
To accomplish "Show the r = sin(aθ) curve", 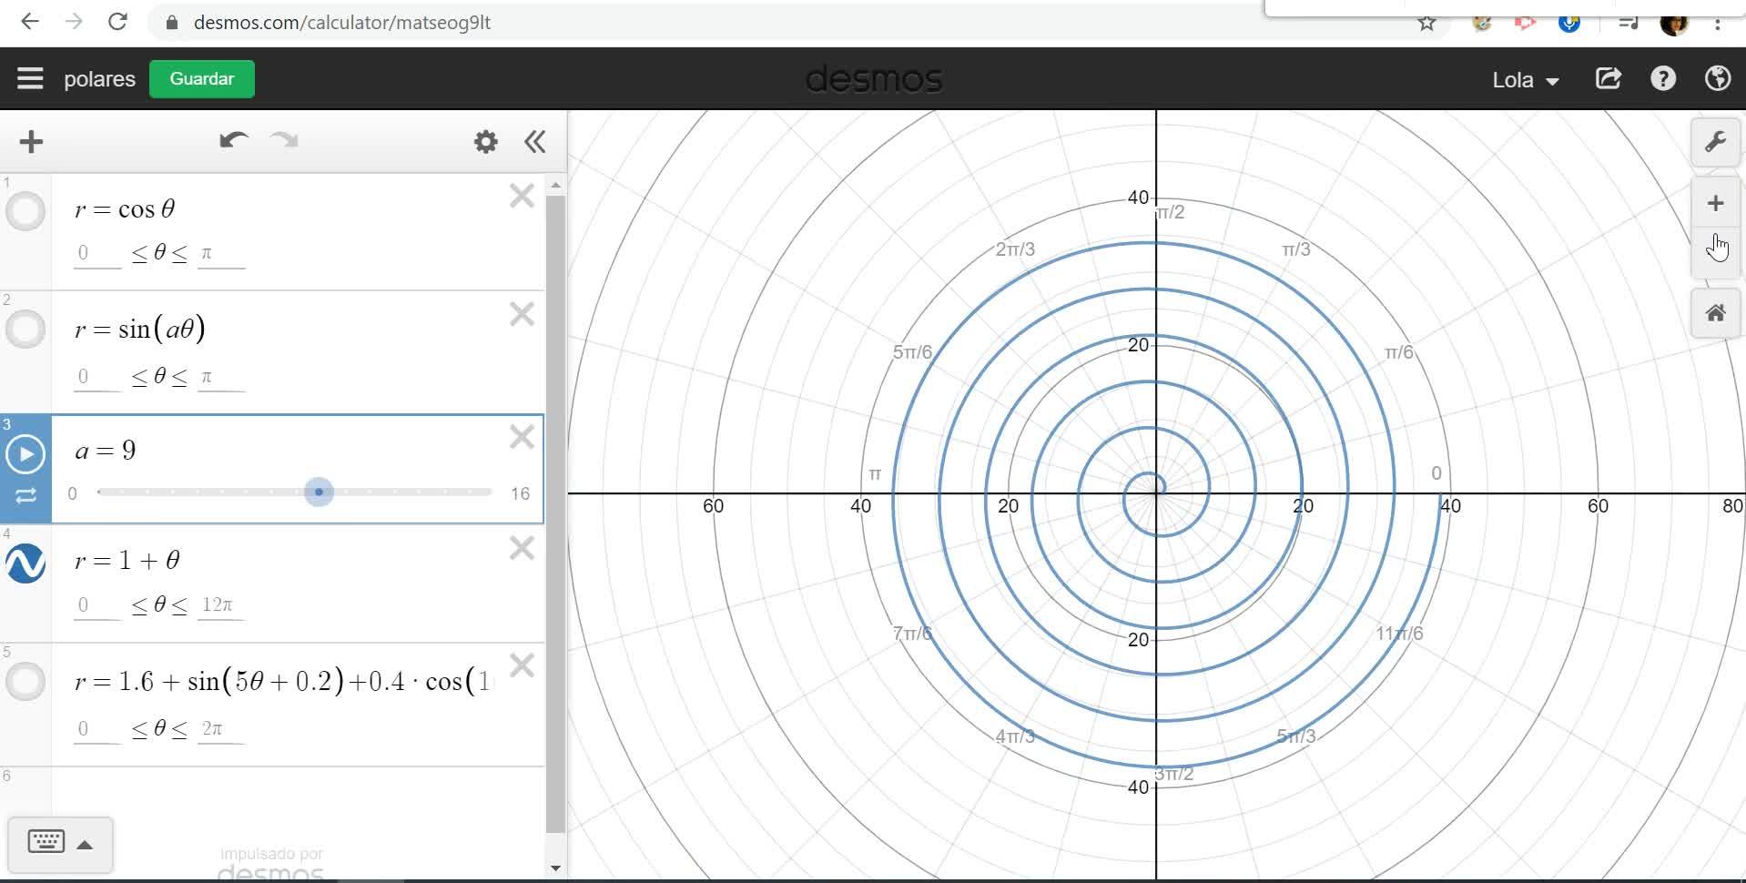I will [x=25, y=329].
